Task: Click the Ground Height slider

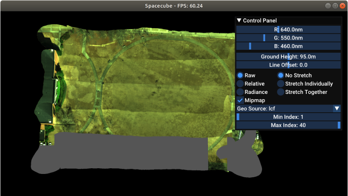Action: tap(288, 57)
